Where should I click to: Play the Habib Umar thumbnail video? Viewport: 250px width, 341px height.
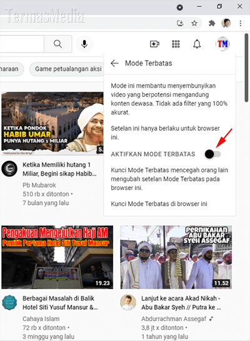click(52, 123)
